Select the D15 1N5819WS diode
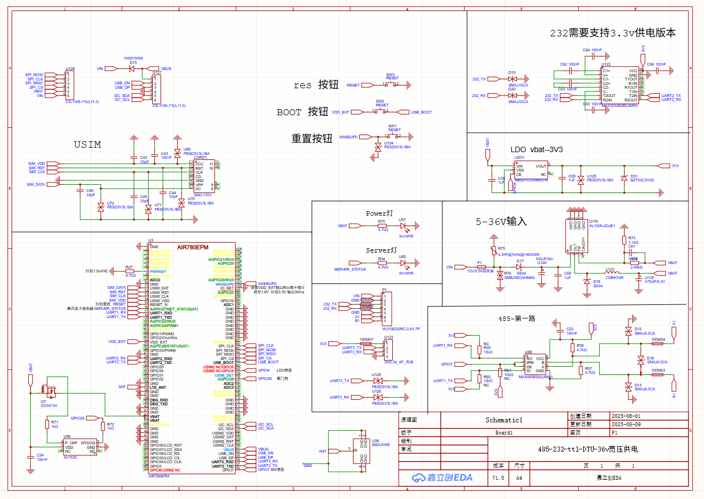 tap(132, 68)
